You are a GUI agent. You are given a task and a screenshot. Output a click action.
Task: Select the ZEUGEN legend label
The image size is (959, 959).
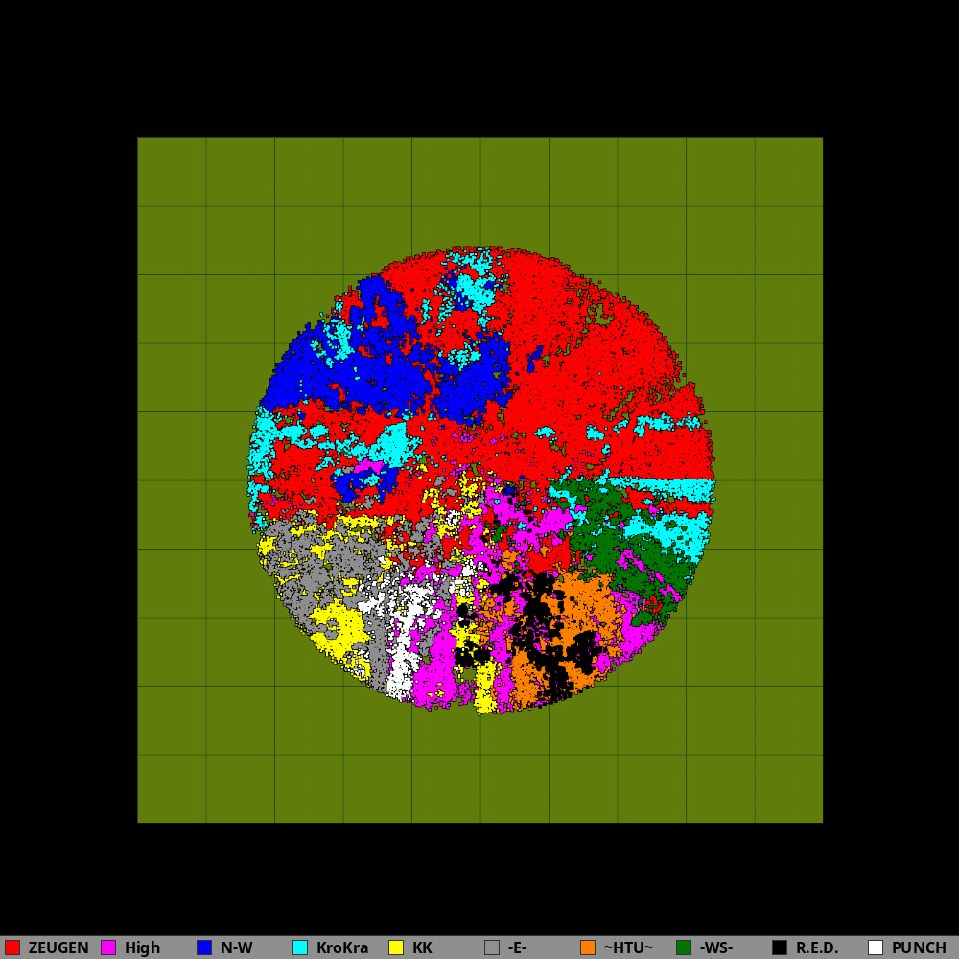pyautogui.click(x=58, y=947)
